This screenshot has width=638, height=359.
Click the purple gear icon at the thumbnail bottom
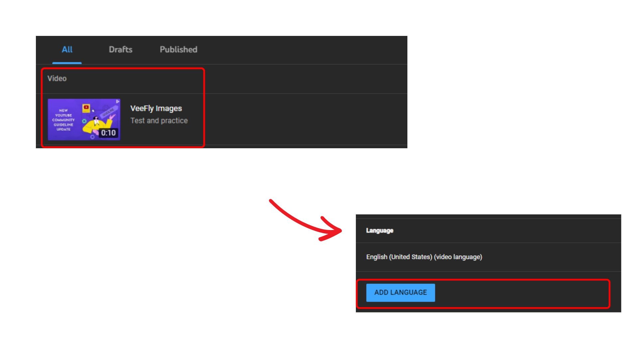[92, 137]
